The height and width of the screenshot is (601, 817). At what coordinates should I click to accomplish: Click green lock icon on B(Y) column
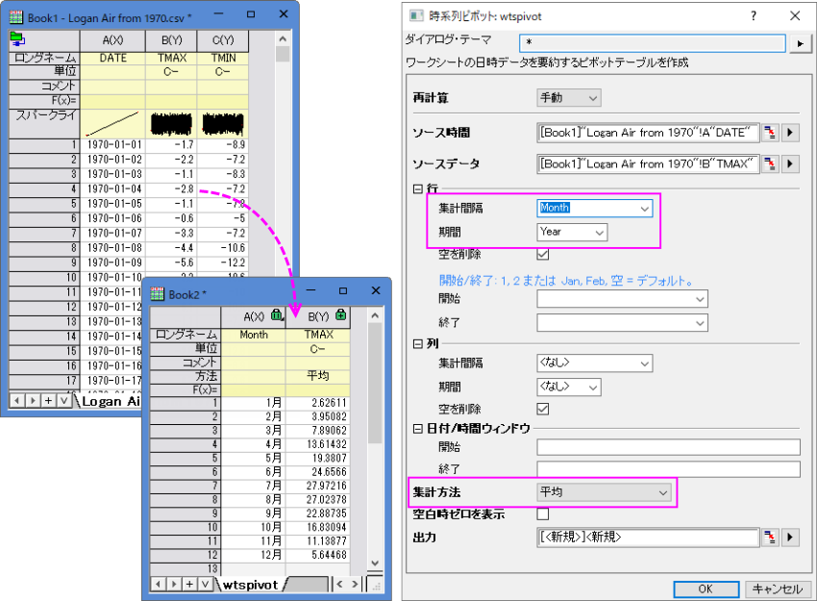point(342,314)
